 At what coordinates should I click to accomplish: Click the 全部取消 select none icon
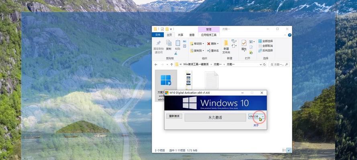260,46
